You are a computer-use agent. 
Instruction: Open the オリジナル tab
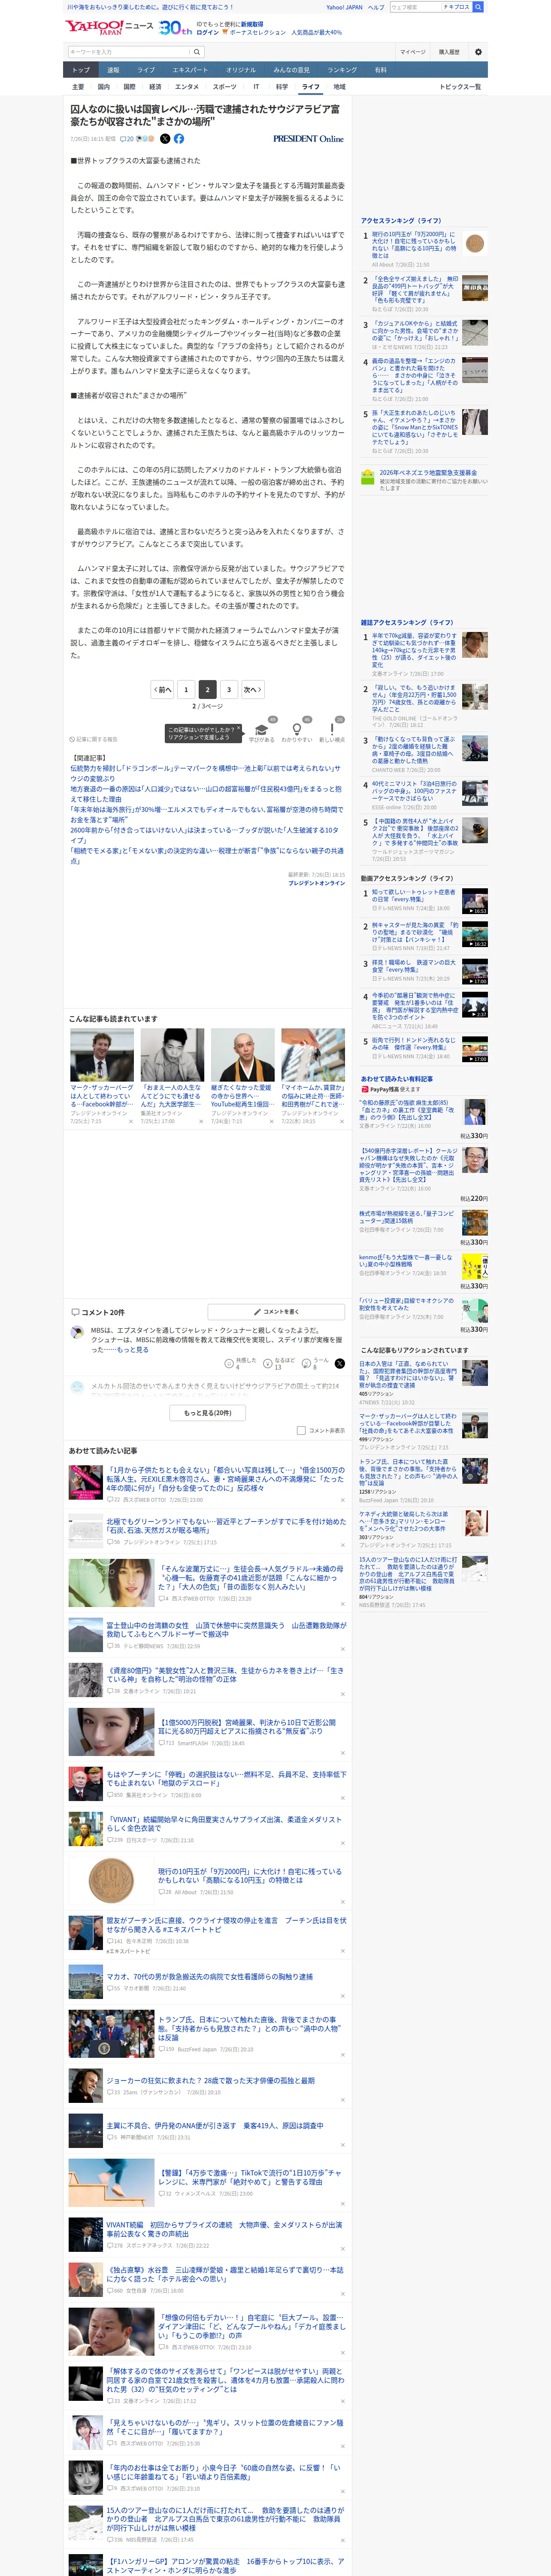coord(241,70)
